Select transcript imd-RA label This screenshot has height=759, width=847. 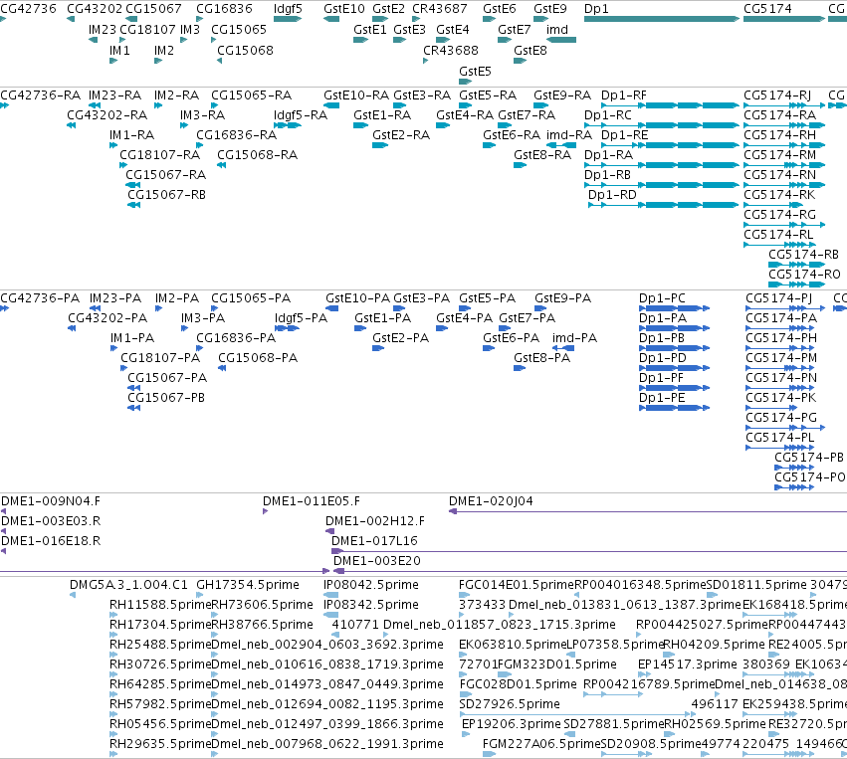pos(569,135)
